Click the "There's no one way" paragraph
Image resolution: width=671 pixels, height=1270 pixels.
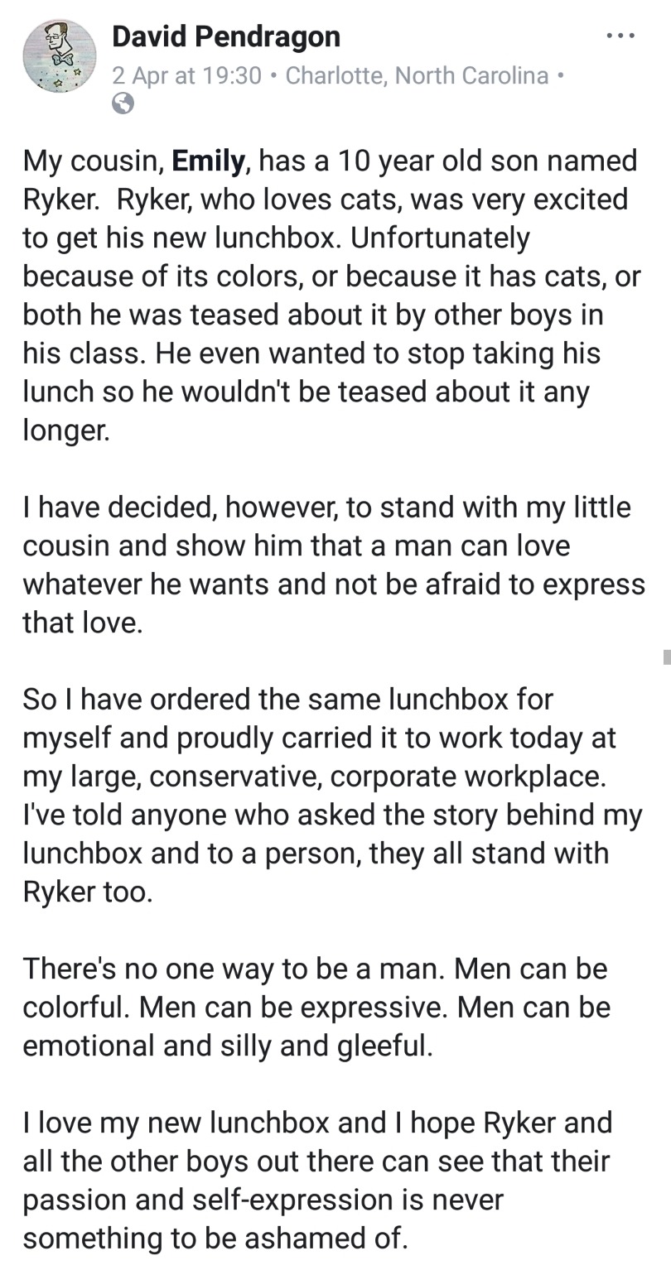click(x=315, y=1006)
